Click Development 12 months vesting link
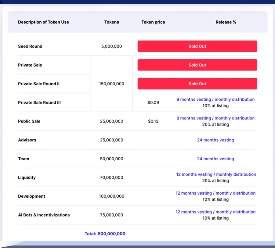Image resolution: width=275 pixels, height=248 pixels. point(216,193)
